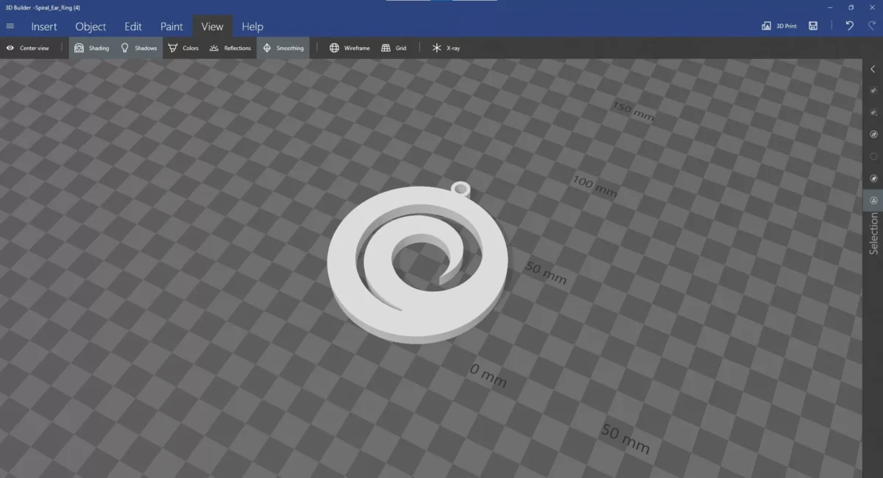The height and width of the screenshot is (478, 883).
Task: Redo the last action
Action: coord(871,26)
